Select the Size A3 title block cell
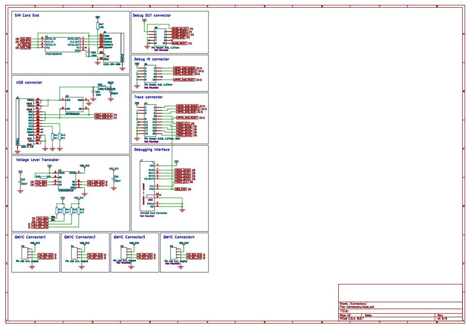The height and width of the screenshot is (326, 469). 345,315
